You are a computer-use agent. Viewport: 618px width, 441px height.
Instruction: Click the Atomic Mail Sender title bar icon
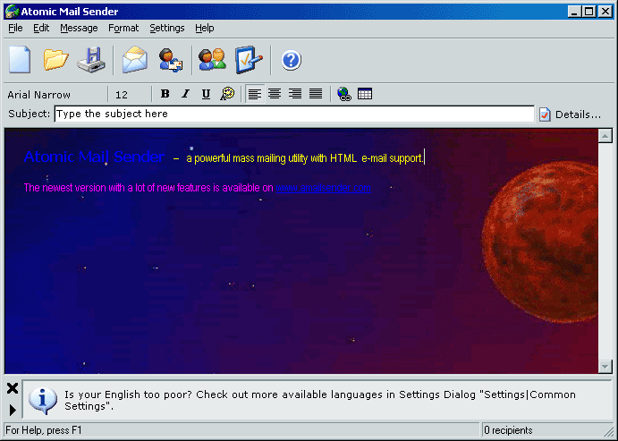coord(12,12)
